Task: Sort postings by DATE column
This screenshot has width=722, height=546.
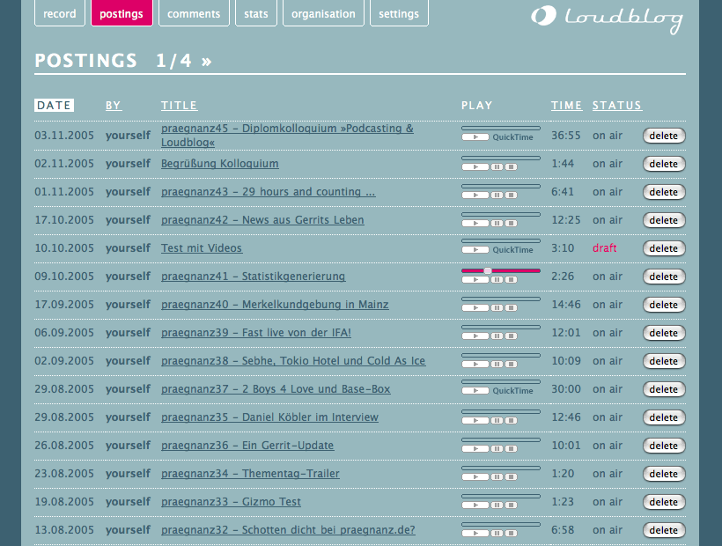Action: (x=54, y=106)
